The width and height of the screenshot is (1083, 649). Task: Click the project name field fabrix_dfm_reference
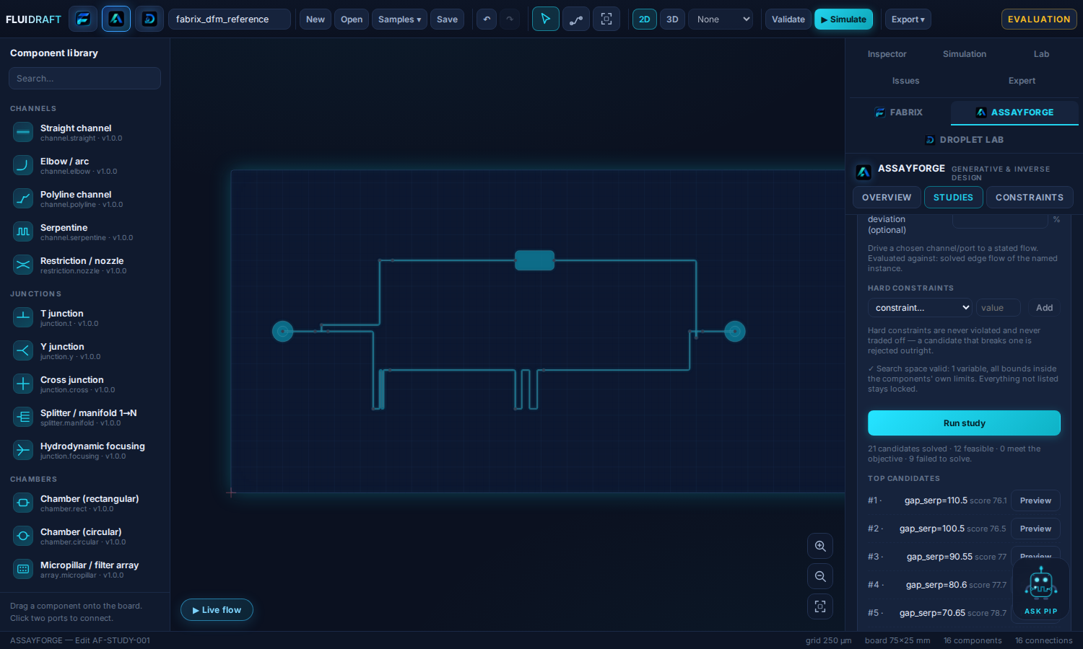tap(230, 19)
